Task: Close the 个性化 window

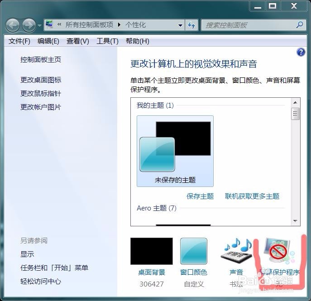Action: 294,6
